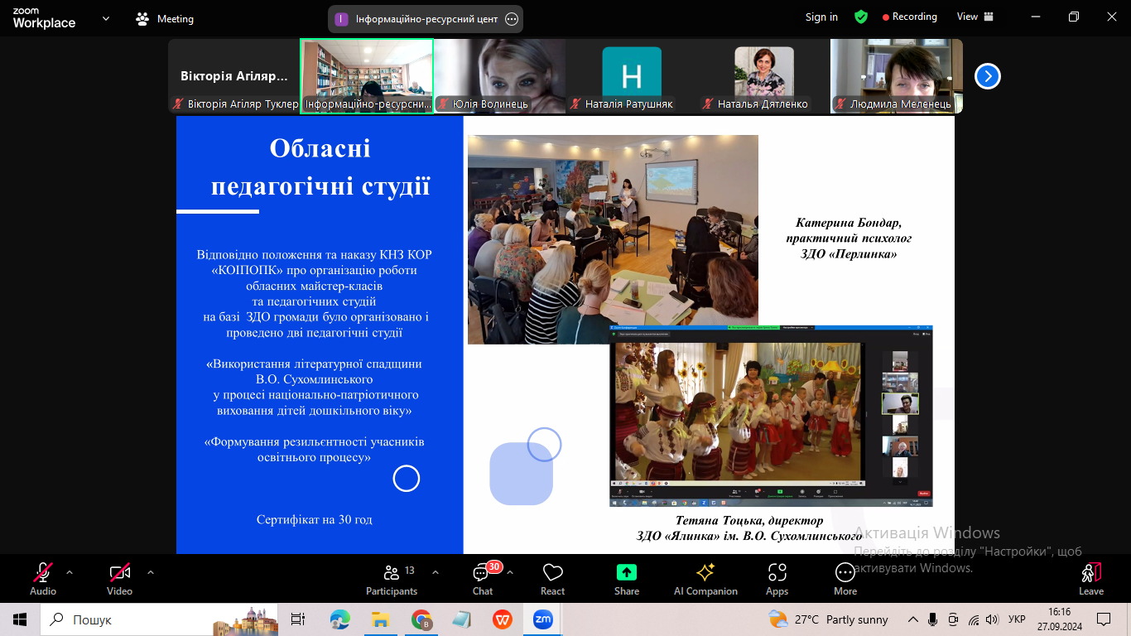Open the Apps panel

point(777,578)
